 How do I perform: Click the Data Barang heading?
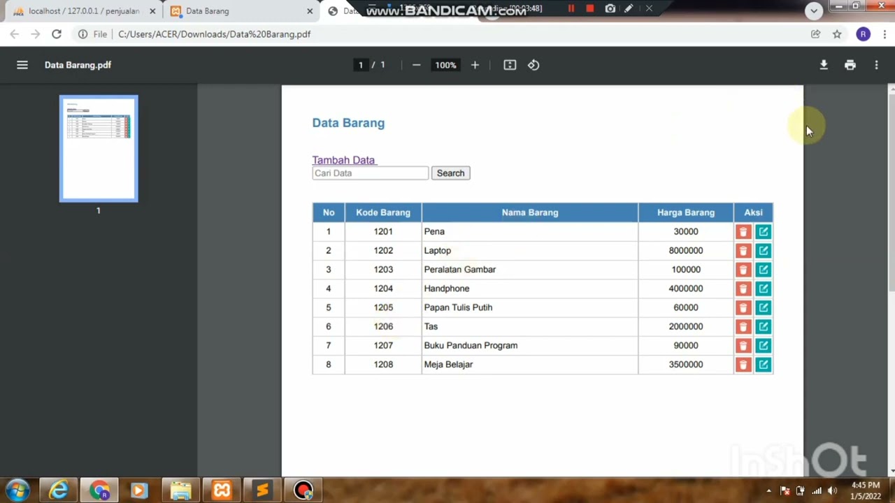348,123
